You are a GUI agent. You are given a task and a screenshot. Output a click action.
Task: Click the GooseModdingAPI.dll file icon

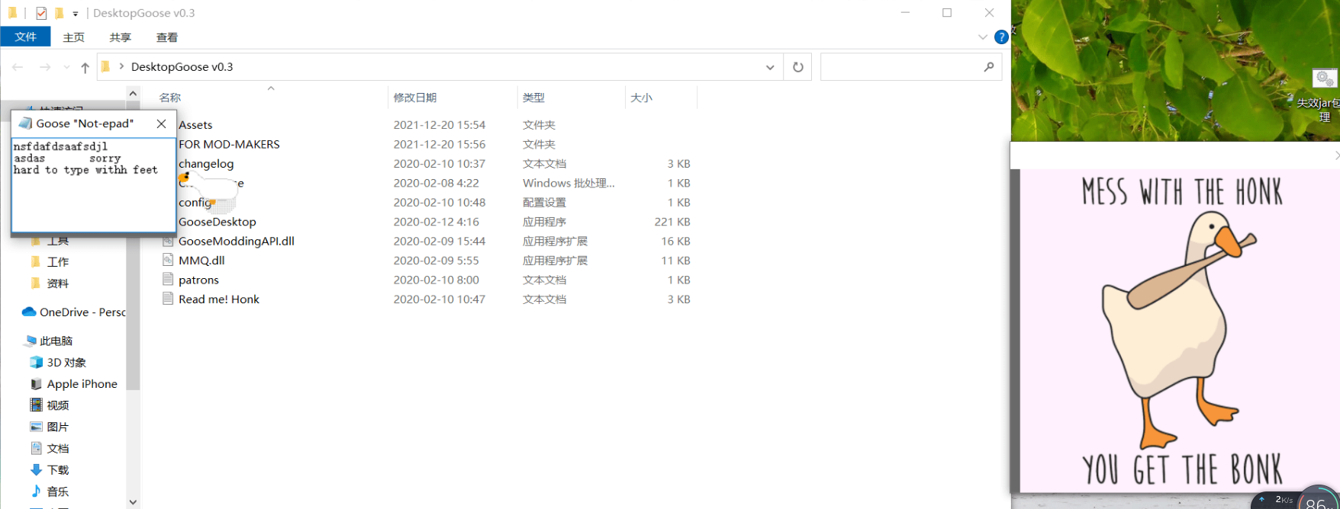[168, 241]
